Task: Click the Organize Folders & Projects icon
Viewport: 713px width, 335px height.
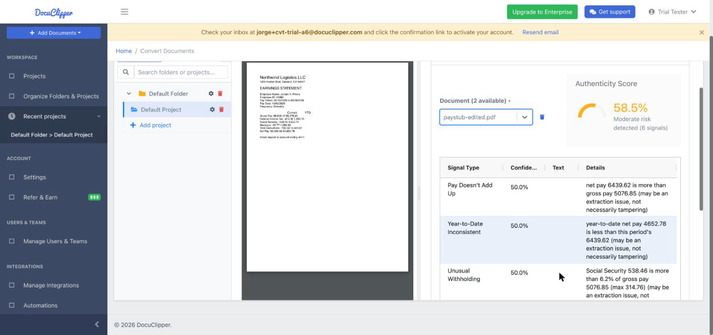Action: click(12, 96)
